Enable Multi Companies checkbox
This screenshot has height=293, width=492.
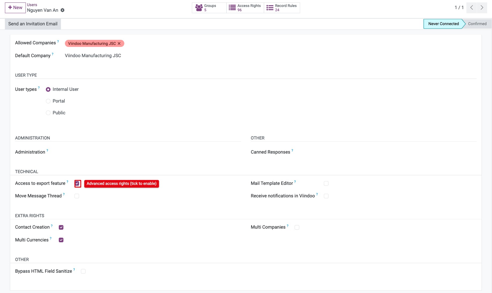(297, 227)
